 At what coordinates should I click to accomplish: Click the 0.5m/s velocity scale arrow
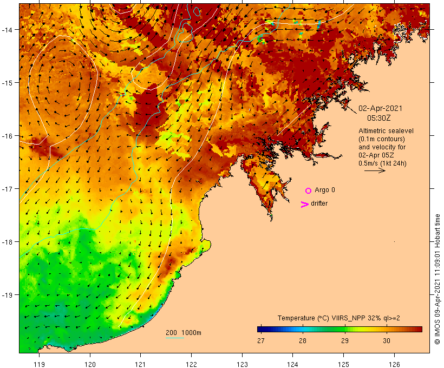375,170
